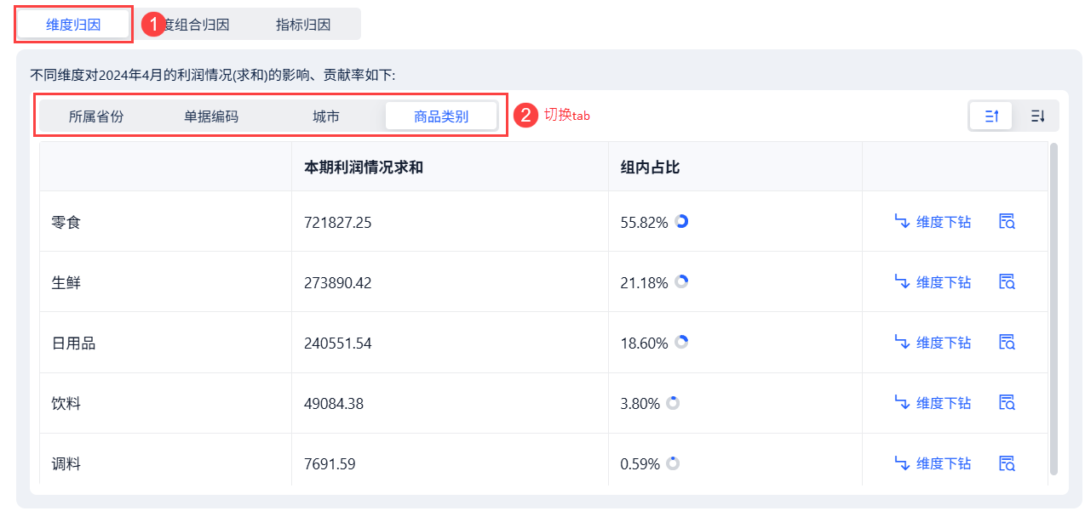1085x511 pixels.
Task: Click detail view icon in 调料 row
Action: pos(1007,463)
